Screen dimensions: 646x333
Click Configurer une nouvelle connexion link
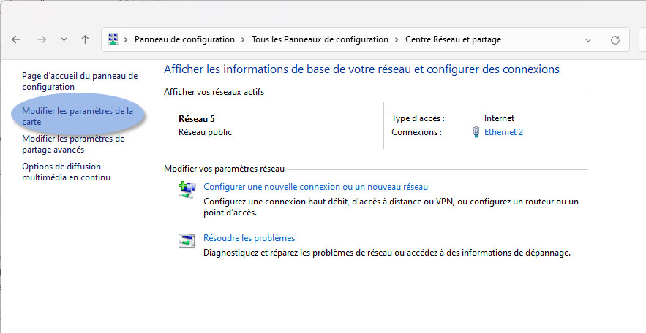coord(315,187)
